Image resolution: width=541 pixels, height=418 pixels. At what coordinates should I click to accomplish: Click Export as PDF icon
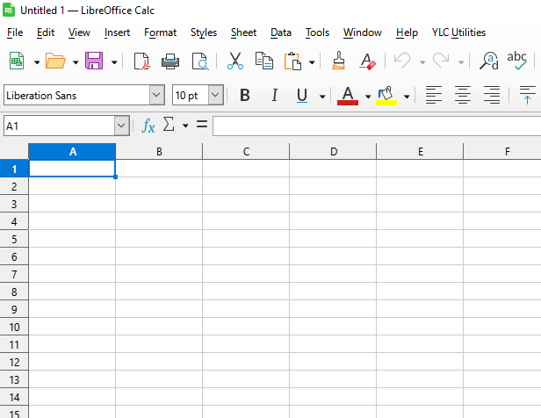point(141,61)
